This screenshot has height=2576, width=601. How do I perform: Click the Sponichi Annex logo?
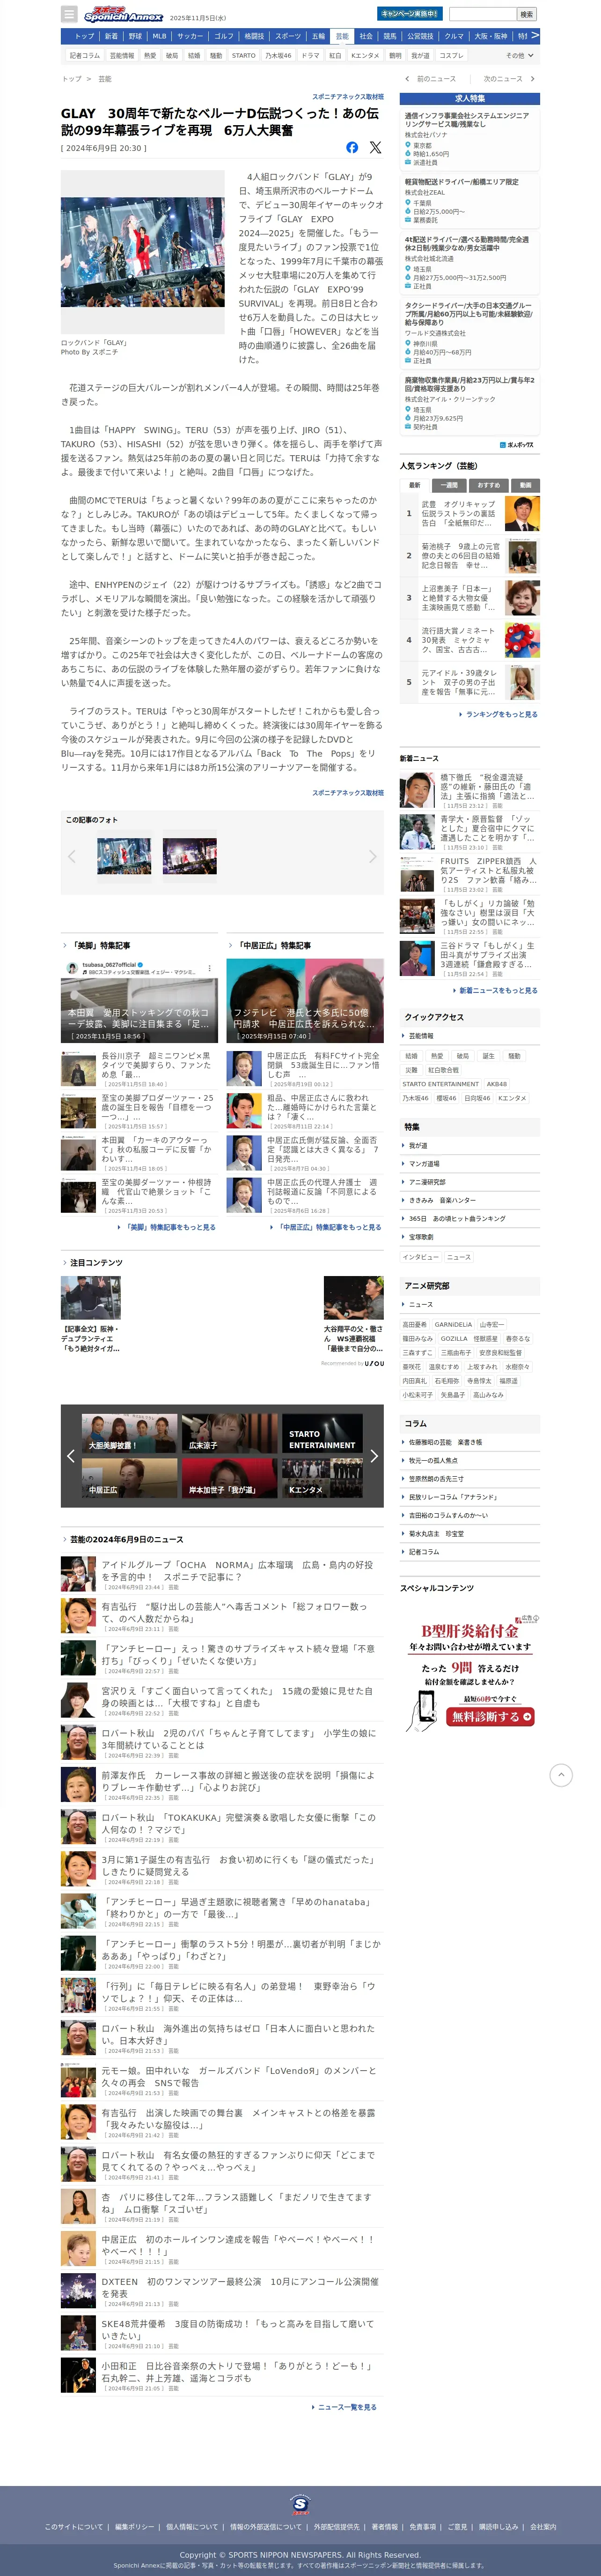[123, 15]
